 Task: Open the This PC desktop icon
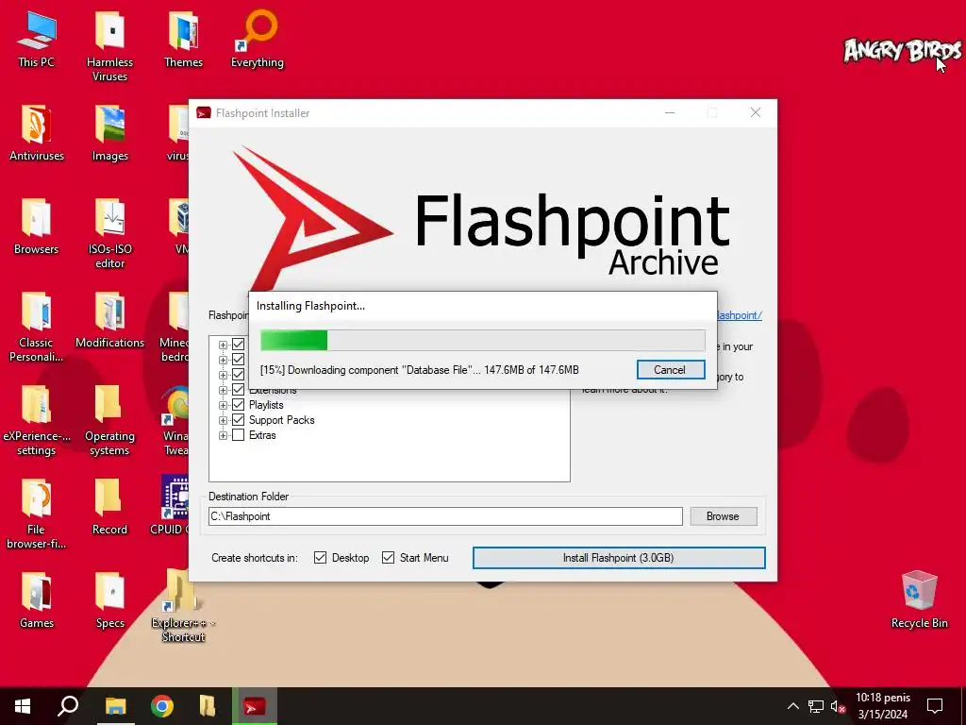pos(37,40)
